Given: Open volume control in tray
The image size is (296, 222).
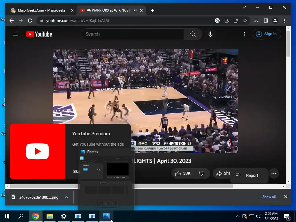Looking at the screenshot, I should 258,216.
